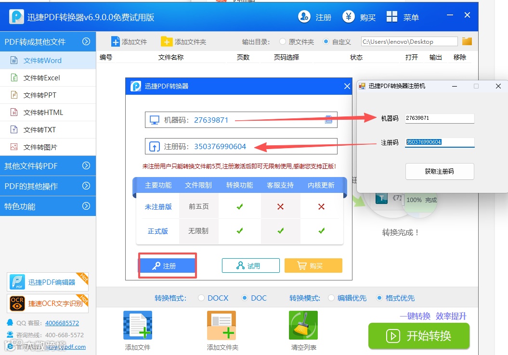Screen dimensions: 508x355
Task: Click the copy icon beside machine code
Action: tap(328, 120)
